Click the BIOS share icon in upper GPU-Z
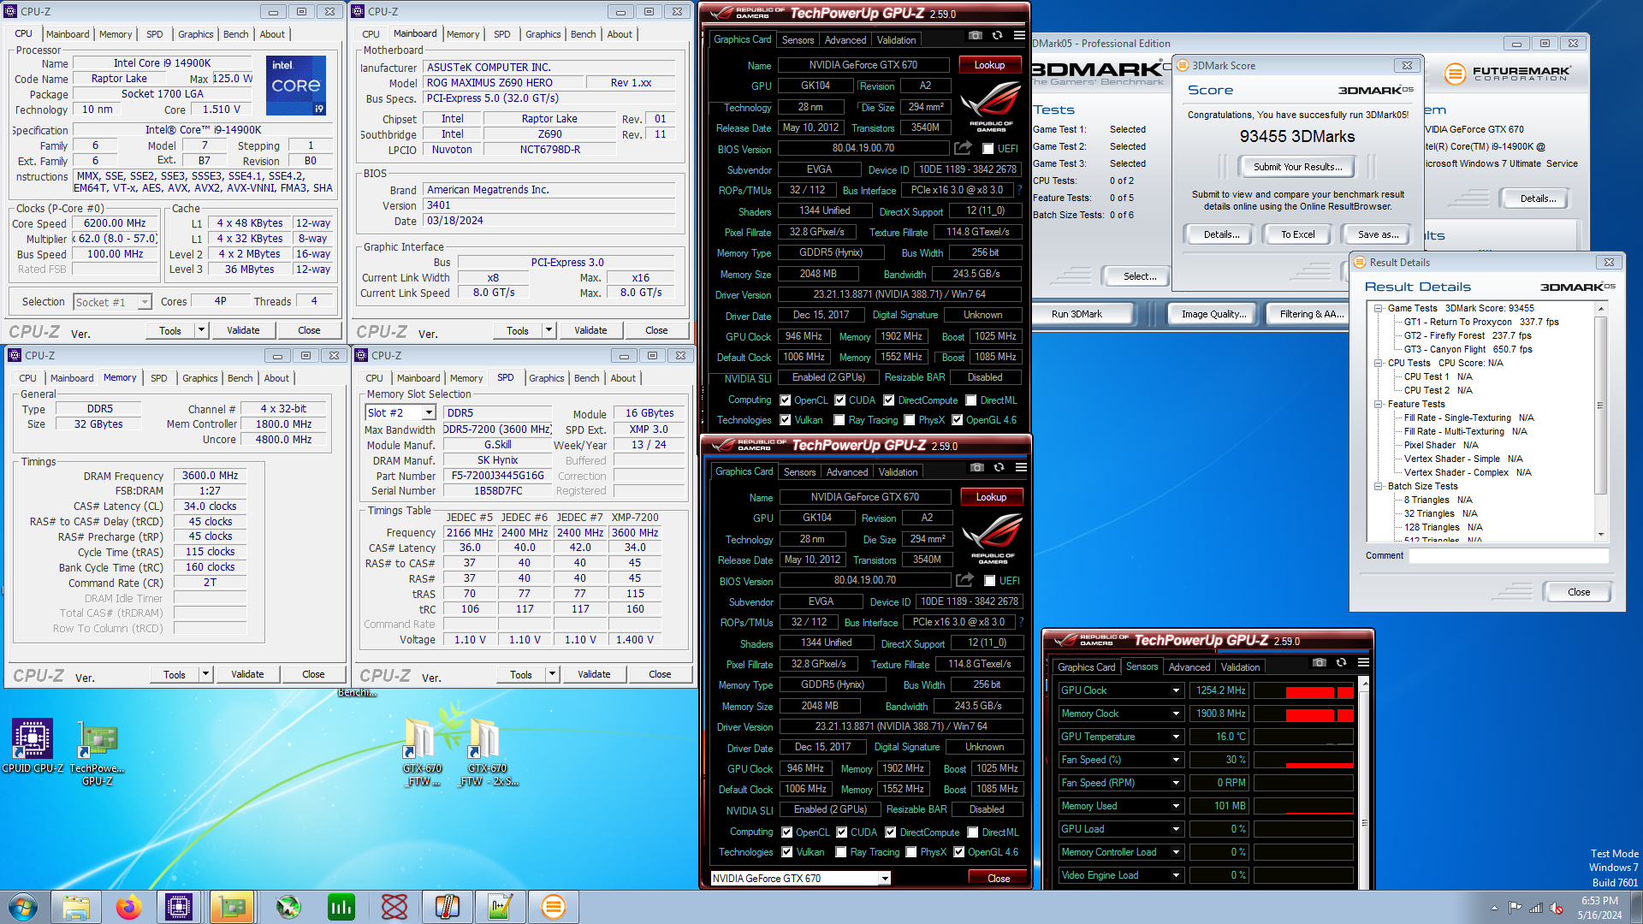The image size is (1643, 924). coord(963,148)
